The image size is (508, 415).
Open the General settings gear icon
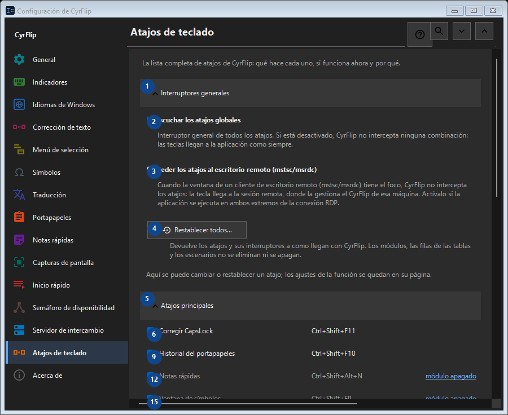click(x=19, y=60)
